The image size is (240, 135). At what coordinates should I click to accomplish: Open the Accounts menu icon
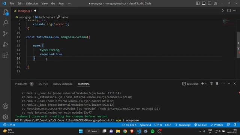coord(5,106)
